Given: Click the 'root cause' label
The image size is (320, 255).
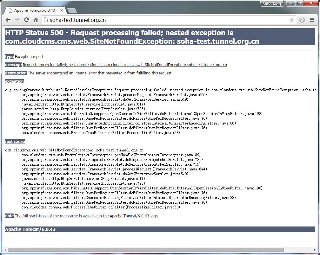Looking at the screenshot, I should [15, 141].
